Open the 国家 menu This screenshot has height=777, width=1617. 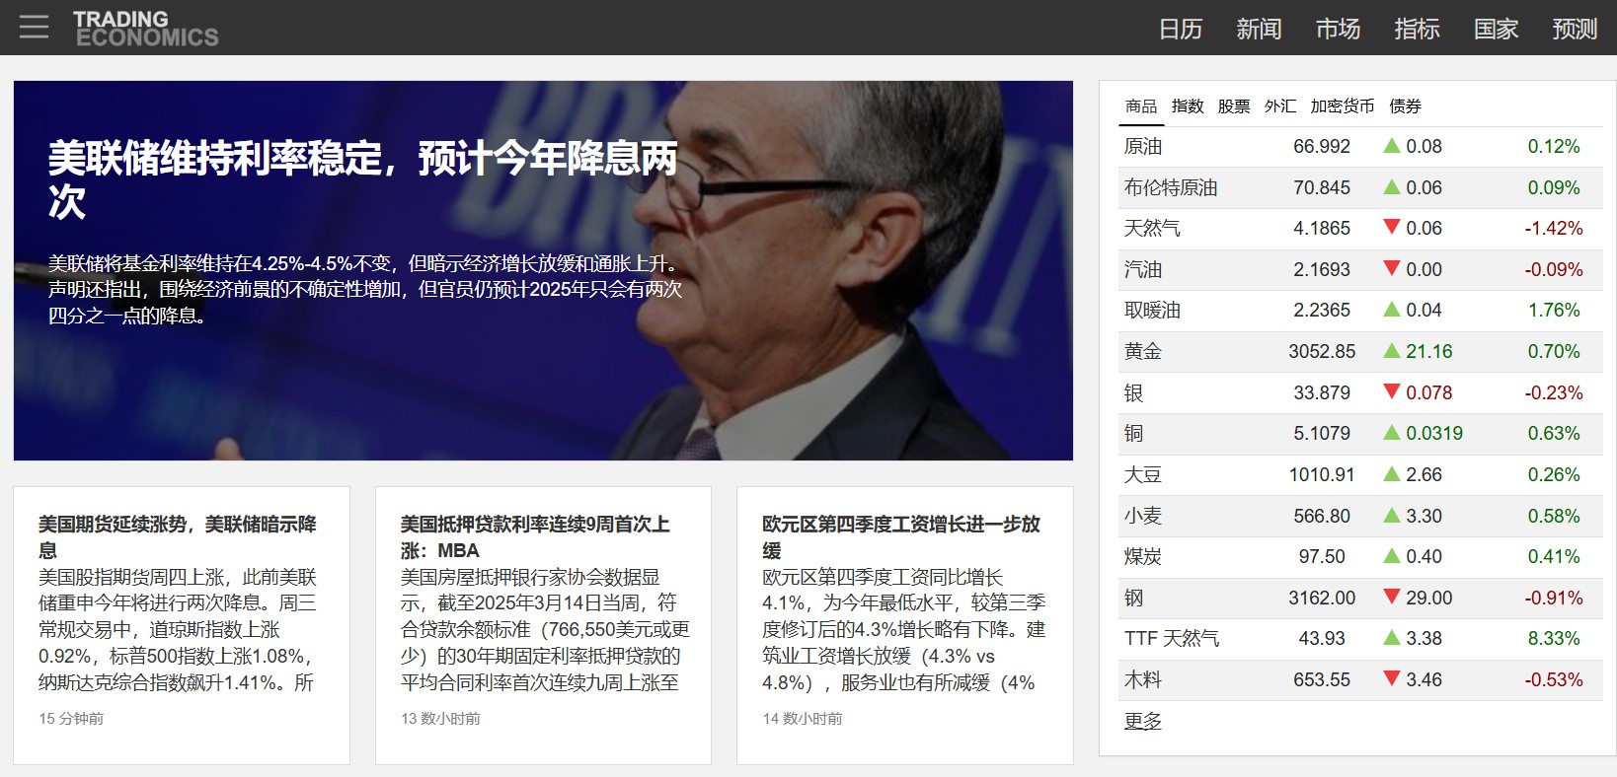(1497, 29)
